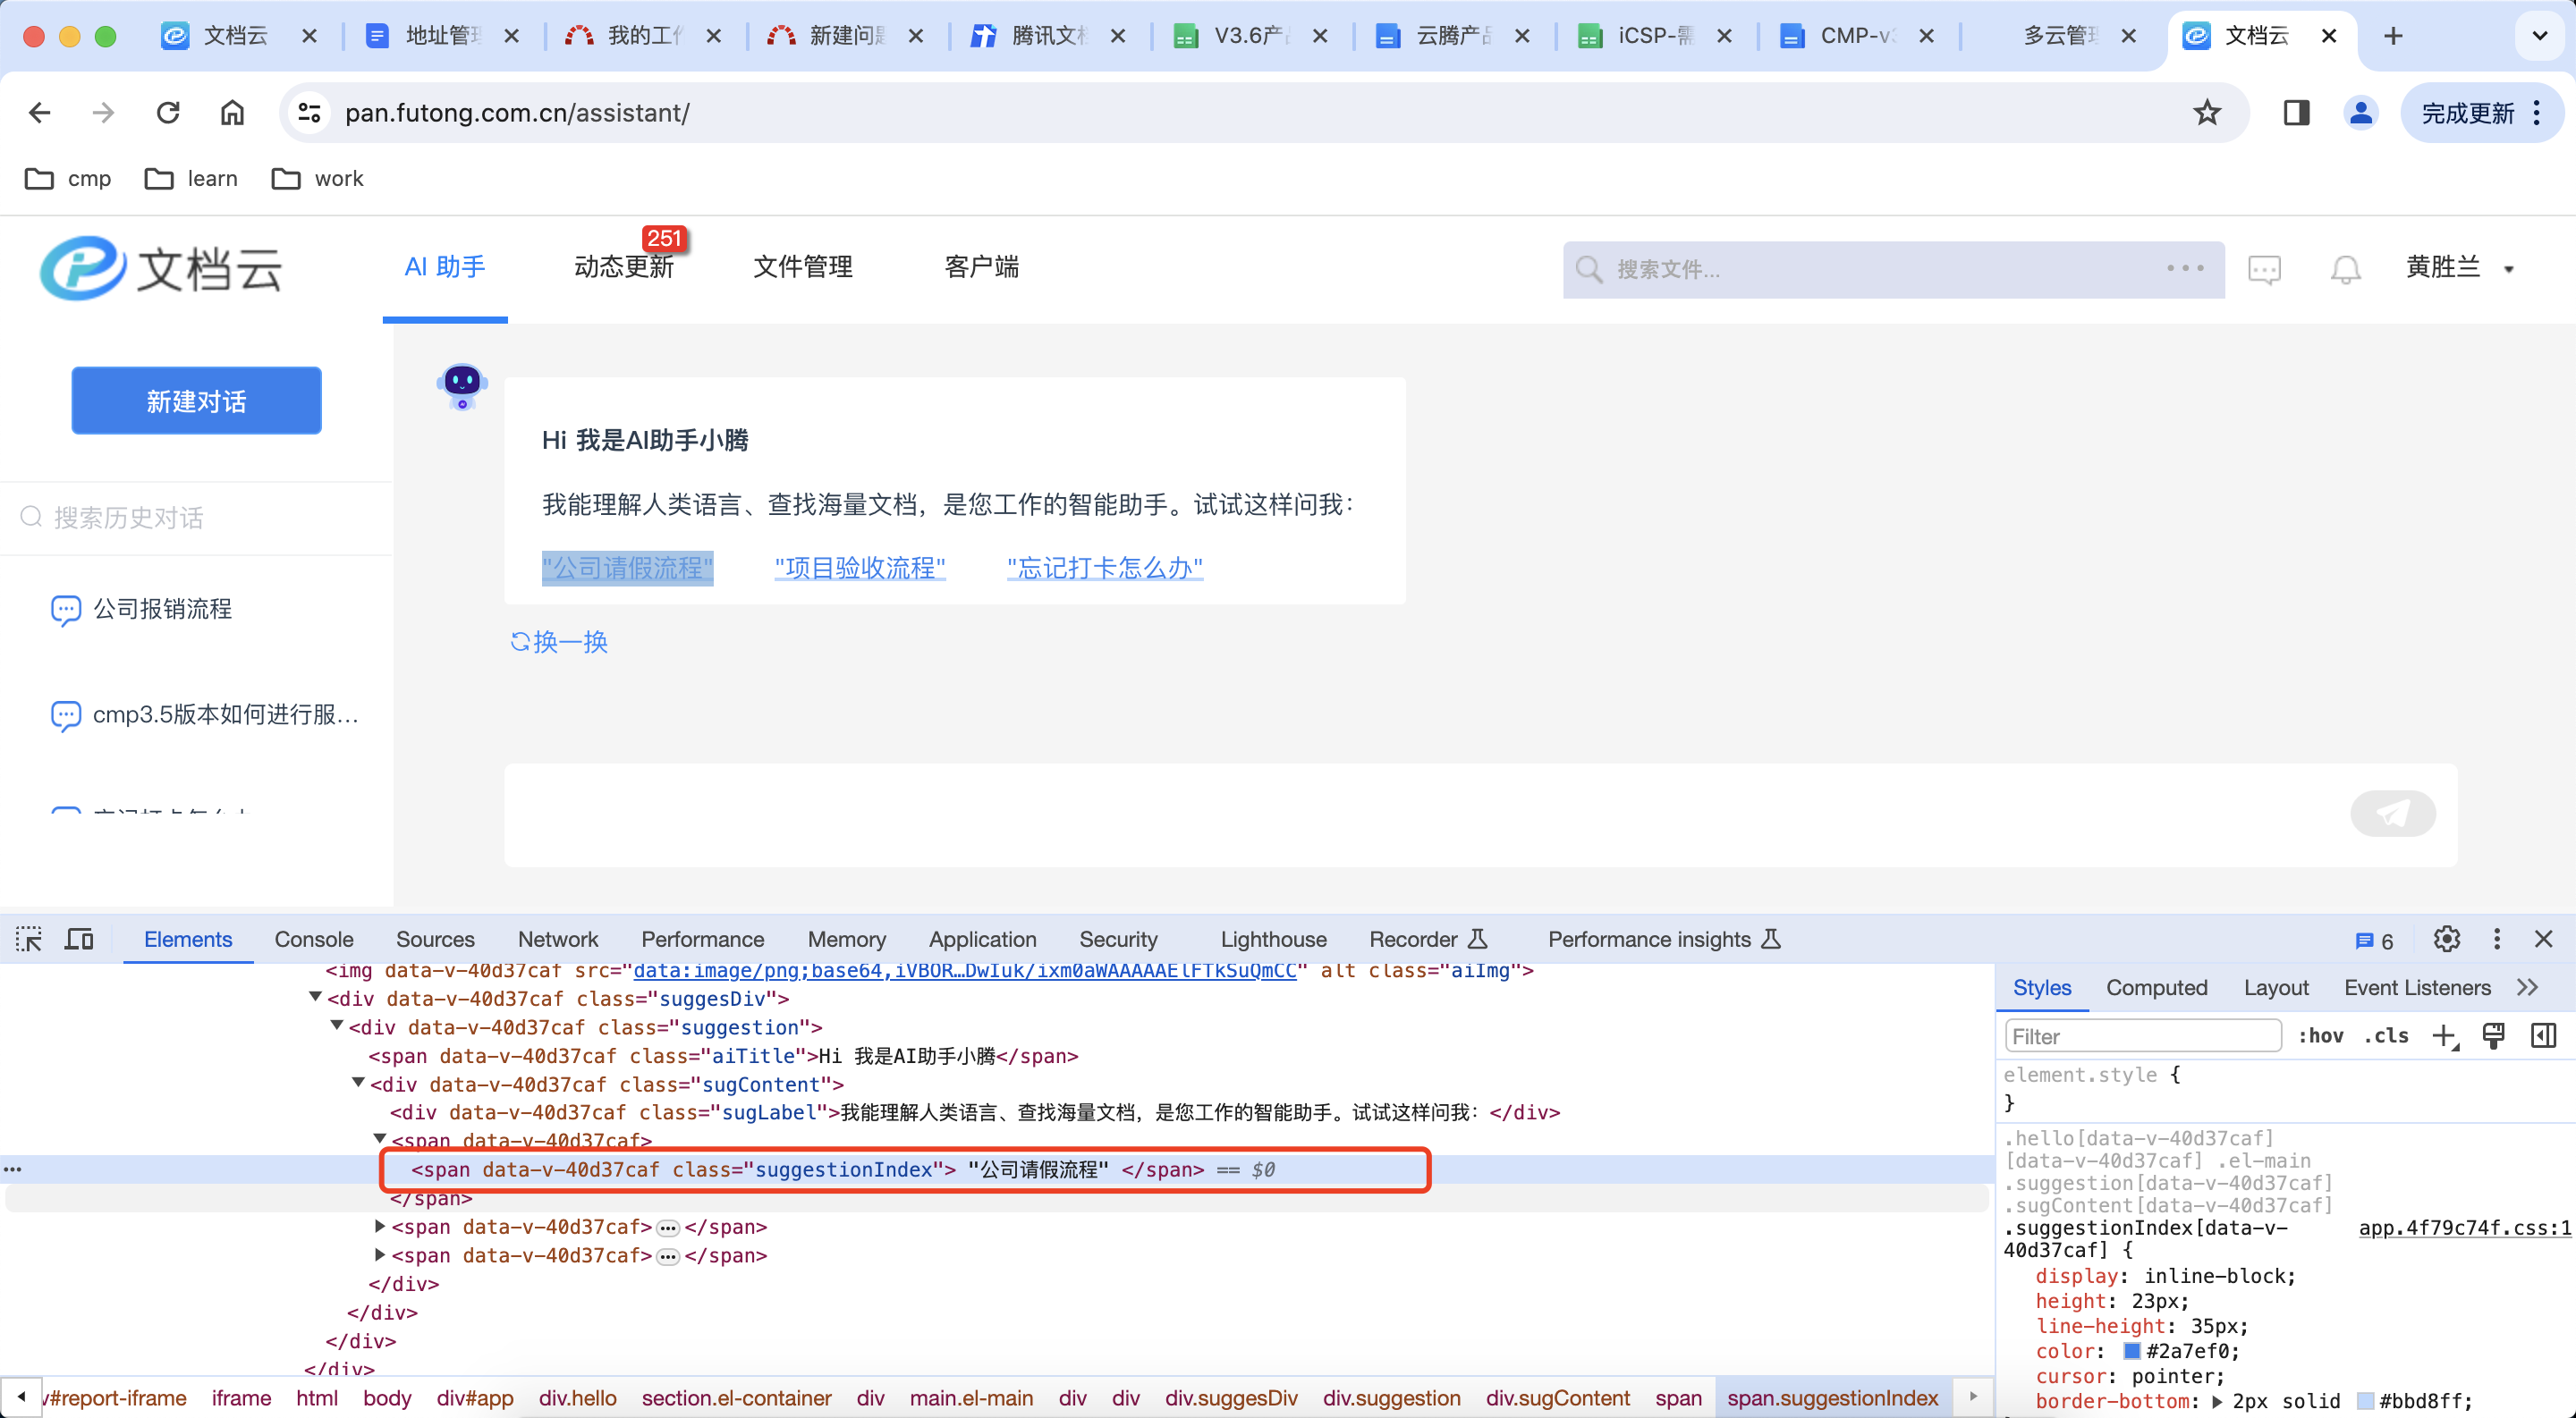This screenshot has width=2576, height=1418.
Task: Toggle the browser side panel
Action: click(x=2296, y=113)
